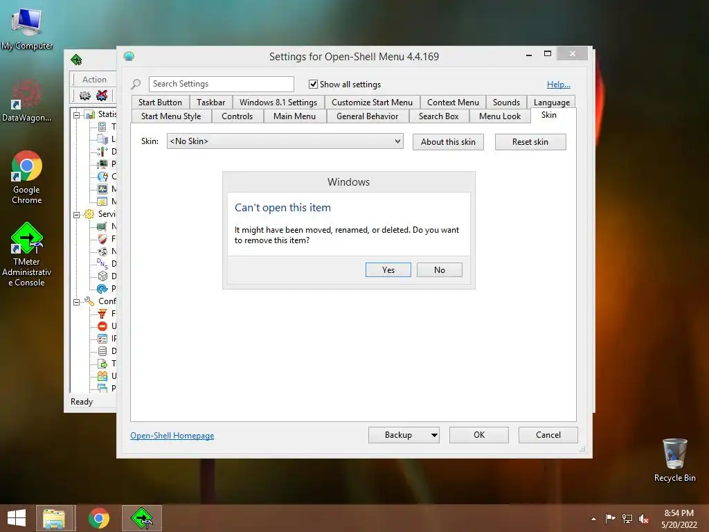This screenshot has width=709, height=532.
Task: Select the Services gear icon in TMeter tree
Action: pyautogui.click(x=89, y=214)
